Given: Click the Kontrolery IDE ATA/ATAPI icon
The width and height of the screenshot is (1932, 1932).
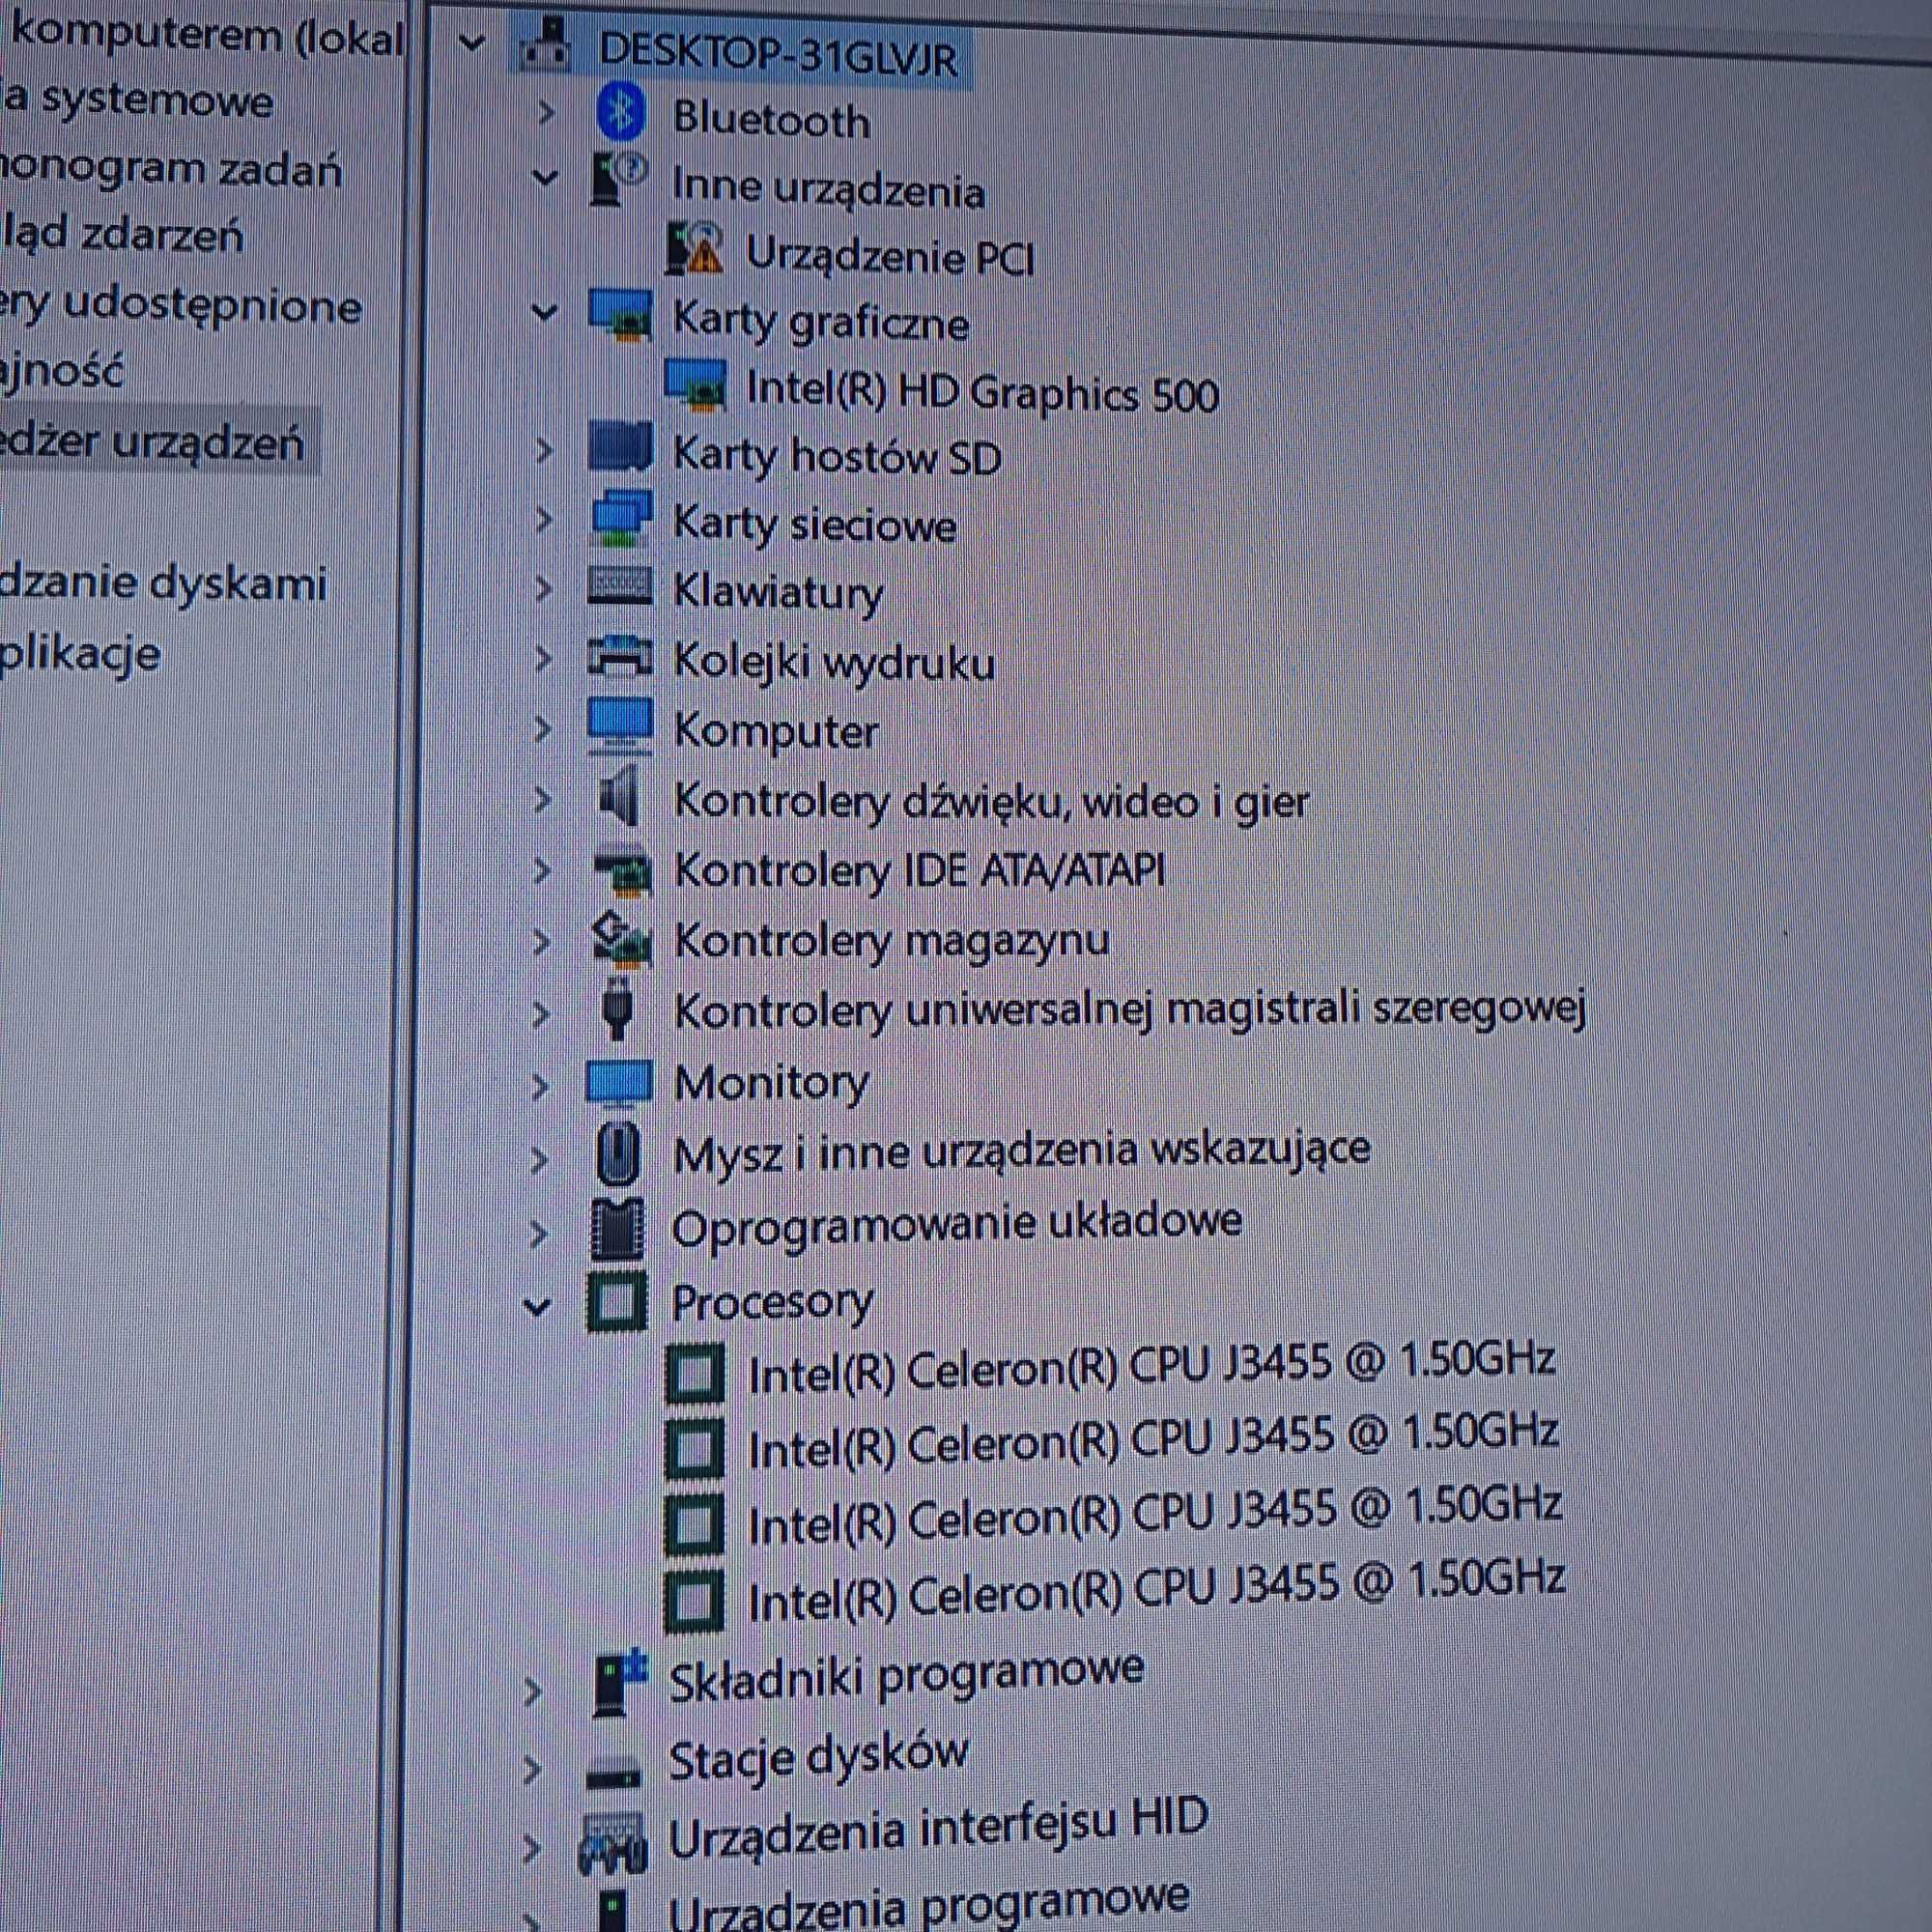Looking at the screenshot, I should [x=622, y=870].
